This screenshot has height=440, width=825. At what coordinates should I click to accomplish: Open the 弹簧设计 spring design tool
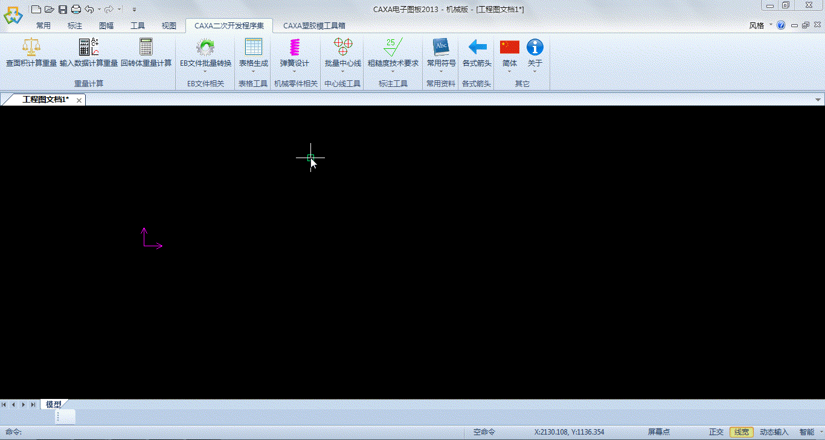pyautogui.click(x=294, y=47)
